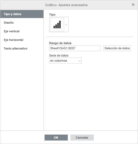The image size is (138, 144).
Task: Expand the chart Tipo dropdown arrow
Action: [66, 25]
